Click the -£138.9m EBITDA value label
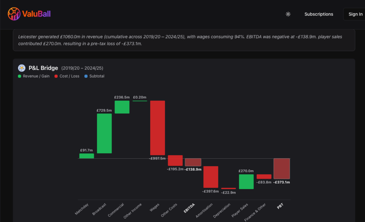Viewport: 365px width, 222px height. pyautogui.click(x=193, y=169)
